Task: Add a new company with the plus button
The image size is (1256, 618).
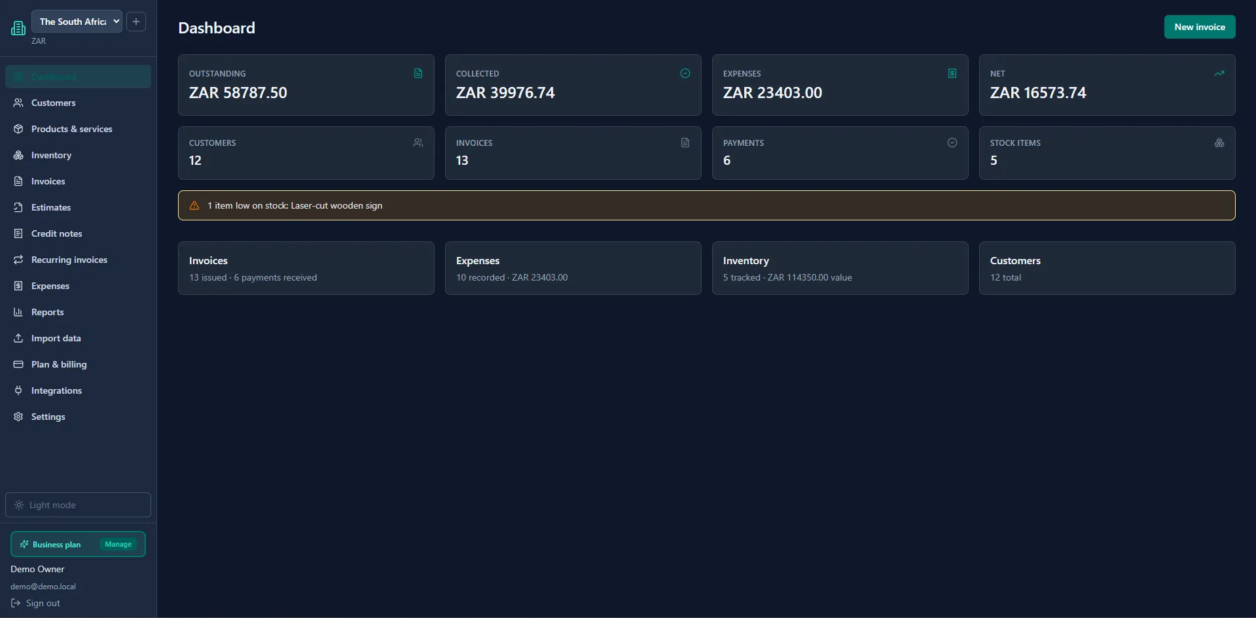Action: (136, 22)
